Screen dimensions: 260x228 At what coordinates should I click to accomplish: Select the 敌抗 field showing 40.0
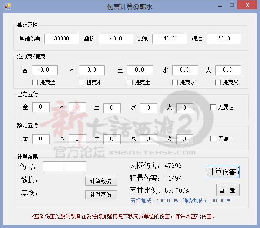[116, 39]
